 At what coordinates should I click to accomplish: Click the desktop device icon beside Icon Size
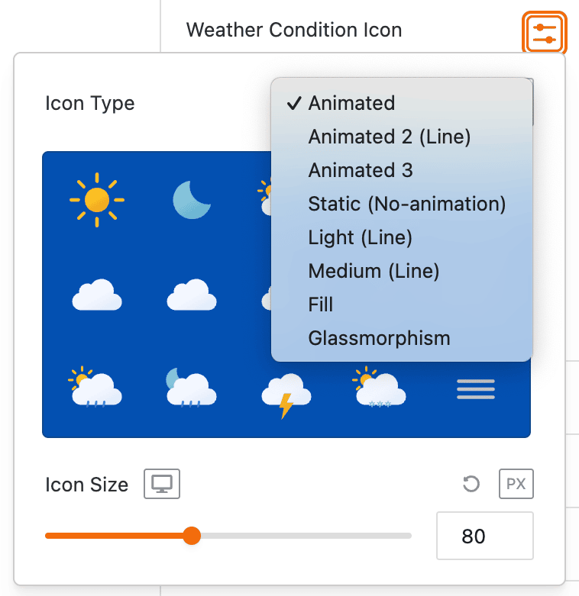click(162, 484)
